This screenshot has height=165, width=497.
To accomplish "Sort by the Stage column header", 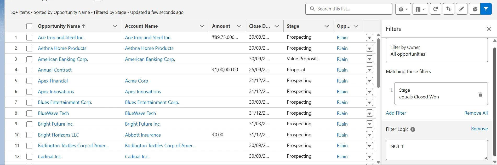I will [x=293, y=26].
